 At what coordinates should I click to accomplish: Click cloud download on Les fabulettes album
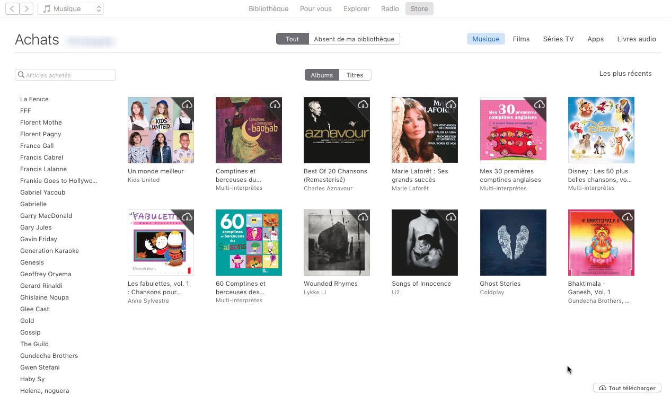click(187, 217)
